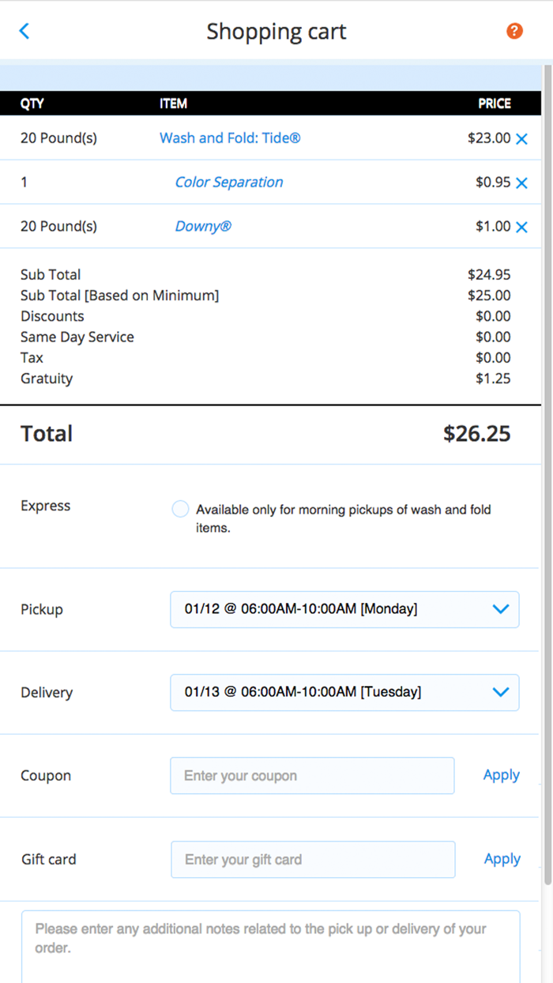Click the coupon code input field

click(x=312, y=776)
